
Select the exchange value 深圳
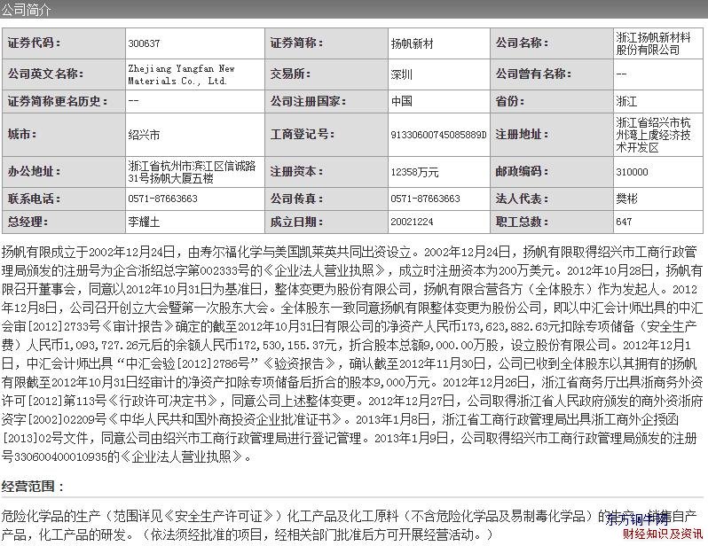pyautogui.click(x=402, y=74)
